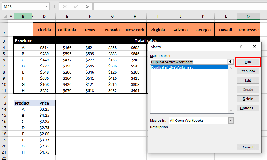Open the Macros in dropdown
Screen dimensions: 267x160
[231, 120]
